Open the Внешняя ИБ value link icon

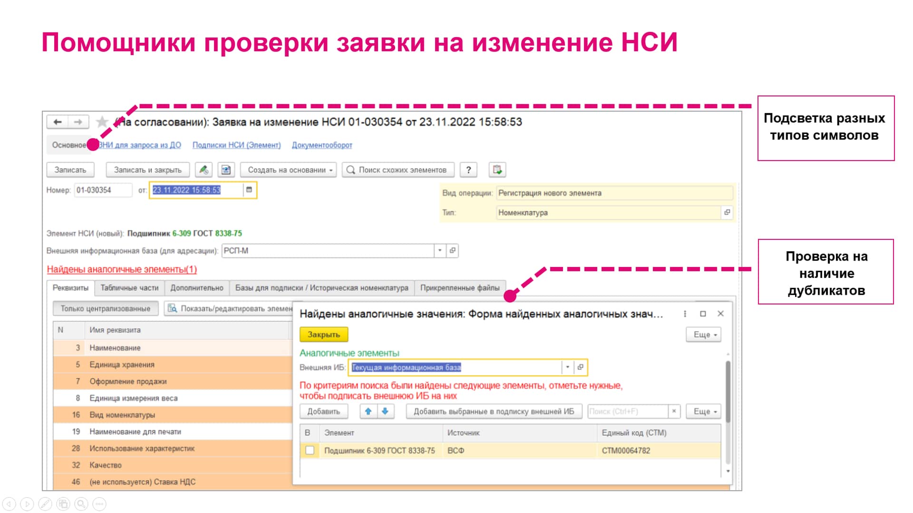[580, 367]
